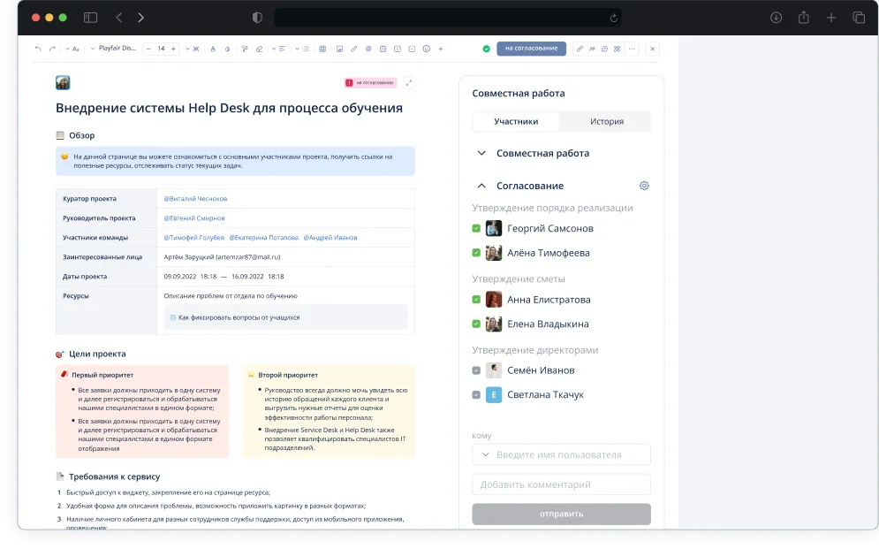
Task: Click the insert image icon
Action: [x=339, y=49]
